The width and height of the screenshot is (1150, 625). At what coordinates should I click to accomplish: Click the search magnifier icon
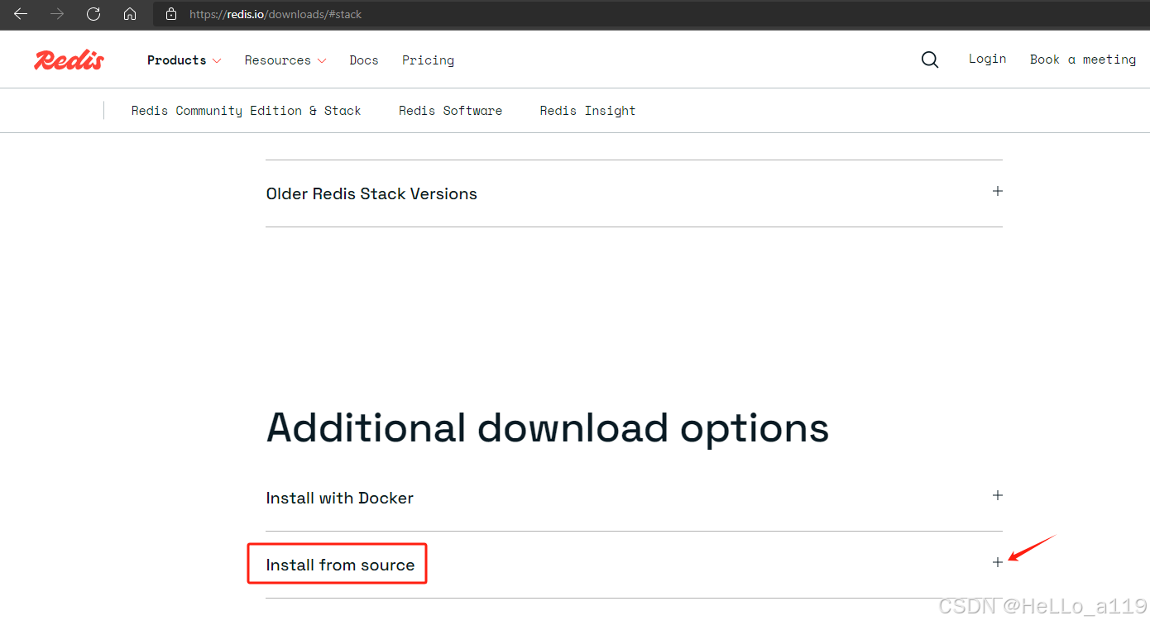[930, 60]
